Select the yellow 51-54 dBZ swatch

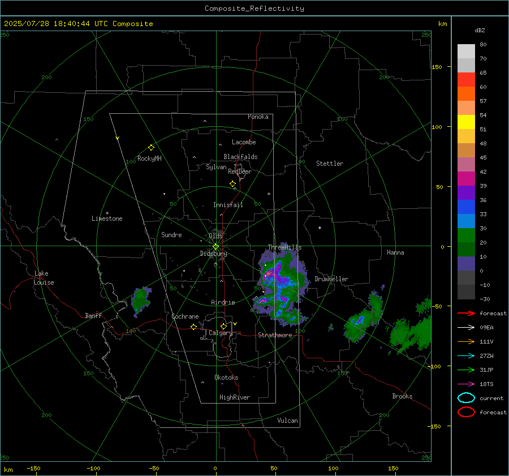pyautogui.click(x=466, y=122)
